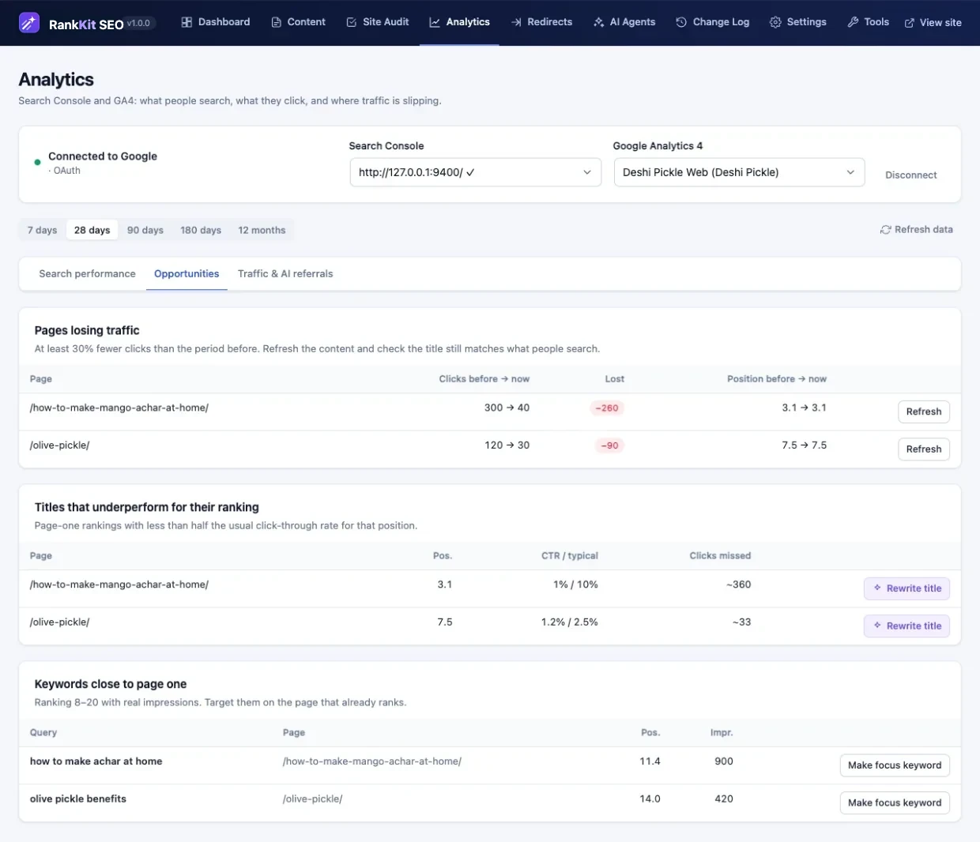Open the Content menu item
This screenshot has width=980, height=842.
298,22
